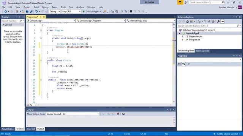Expand the Dependencies node
The height and width of the screenshot is (136, 243).
point(183,37)
